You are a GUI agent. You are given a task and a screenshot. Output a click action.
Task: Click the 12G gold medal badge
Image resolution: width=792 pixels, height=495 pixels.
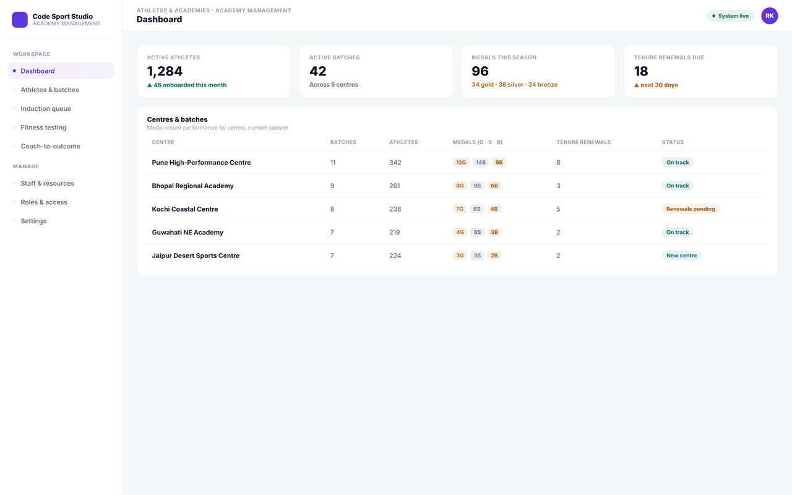[460, 163]
